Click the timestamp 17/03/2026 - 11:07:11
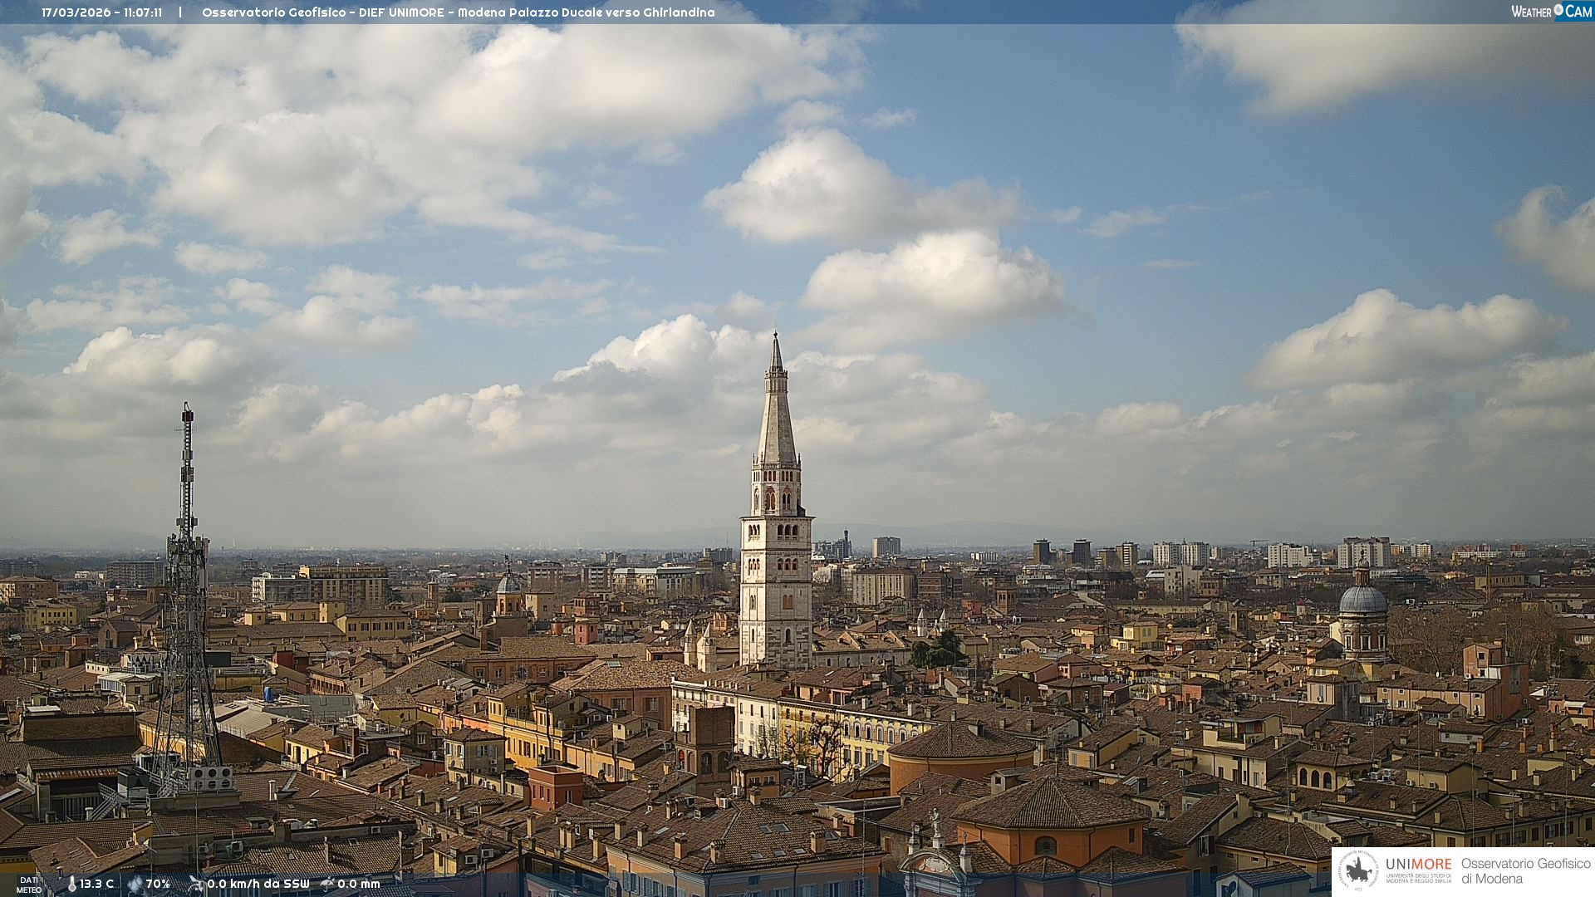Screen dimensions: 1595x897 tap(101, 12)
